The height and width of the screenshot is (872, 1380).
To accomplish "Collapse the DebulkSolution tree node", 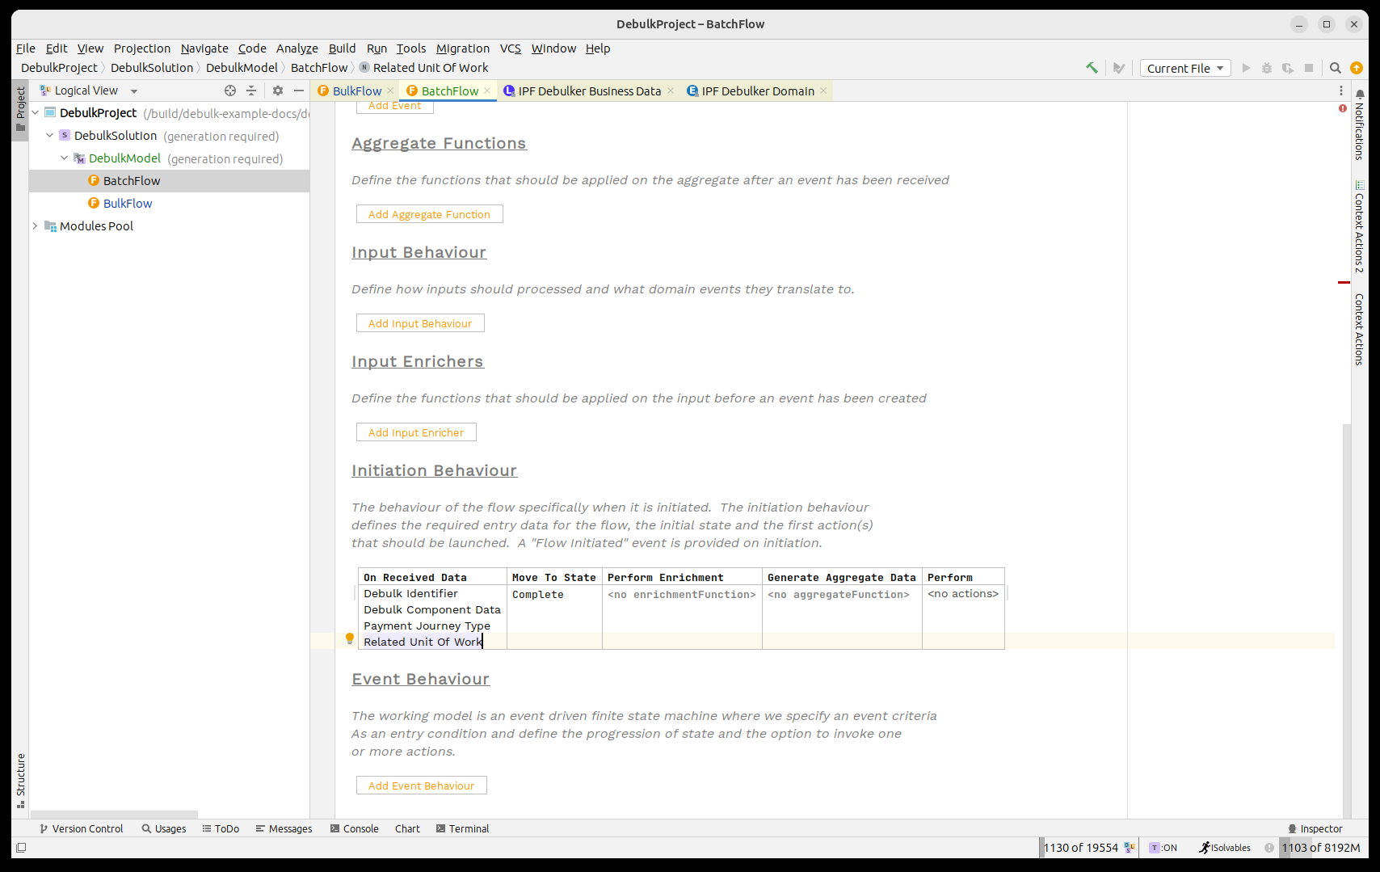I will click(x=49, y=136).
